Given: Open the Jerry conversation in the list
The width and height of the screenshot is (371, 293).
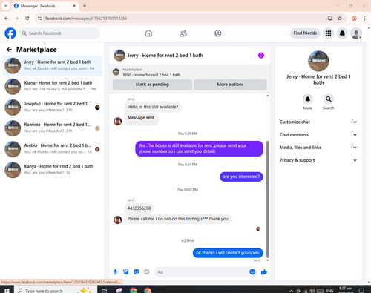Looking at the screenshot, I should (x=52, y=66).
